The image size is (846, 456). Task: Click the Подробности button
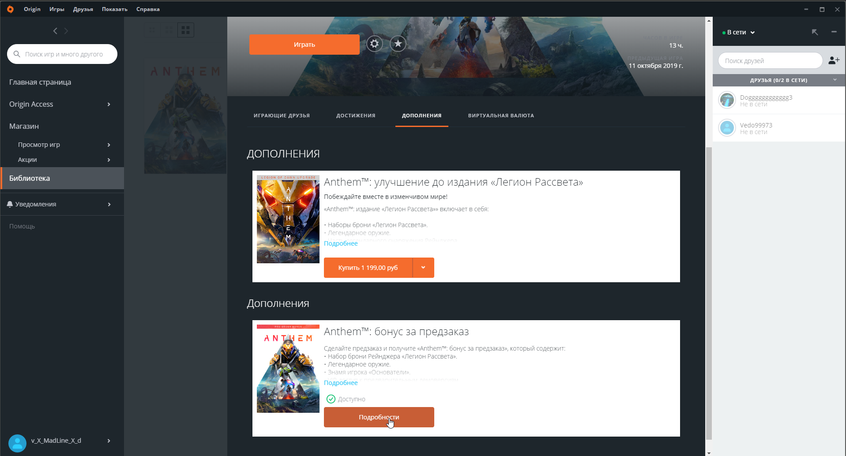(379, 417)
